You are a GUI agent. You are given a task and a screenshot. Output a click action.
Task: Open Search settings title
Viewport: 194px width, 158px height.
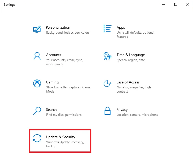coord(51,110)
